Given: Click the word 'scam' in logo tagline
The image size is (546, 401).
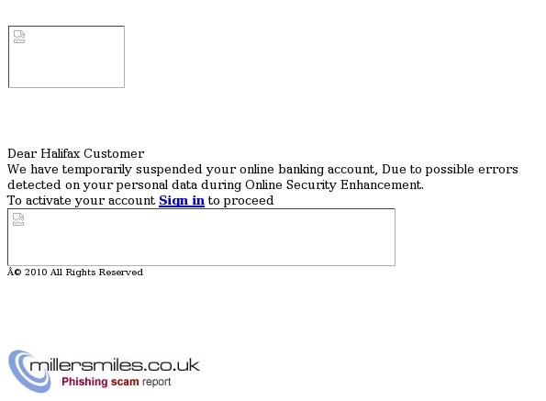Looking at the screenshot, I should click(x=125, y=382).
